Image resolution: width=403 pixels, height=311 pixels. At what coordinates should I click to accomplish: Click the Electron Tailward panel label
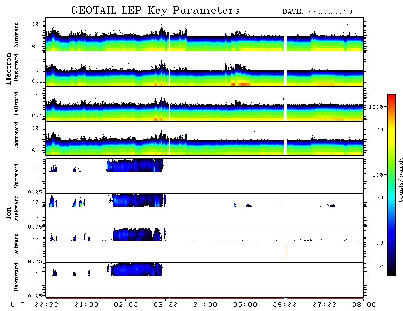[16, 104]
